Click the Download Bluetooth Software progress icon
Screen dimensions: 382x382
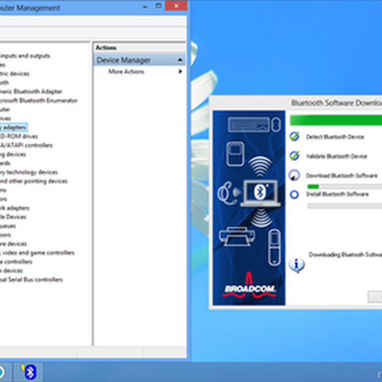pos(294,175)
